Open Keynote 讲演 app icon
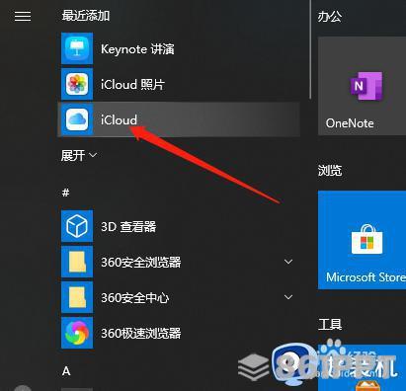Viewport: 406px width, 391px height. point(77,48)
